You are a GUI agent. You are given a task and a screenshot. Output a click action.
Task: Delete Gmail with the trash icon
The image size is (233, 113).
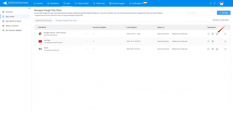[x=225, y=49]
